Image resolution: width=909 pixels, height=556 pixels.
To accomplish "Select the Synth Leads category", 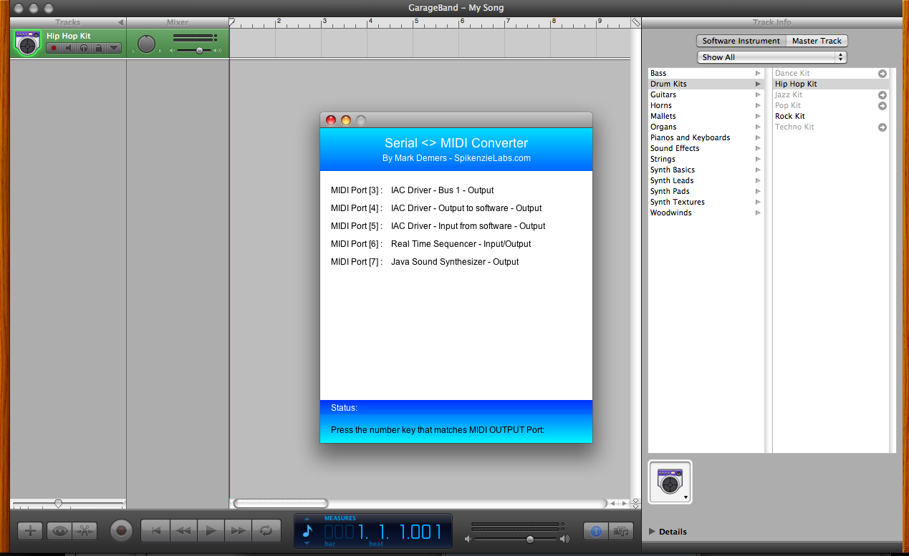I will (706, 180).
